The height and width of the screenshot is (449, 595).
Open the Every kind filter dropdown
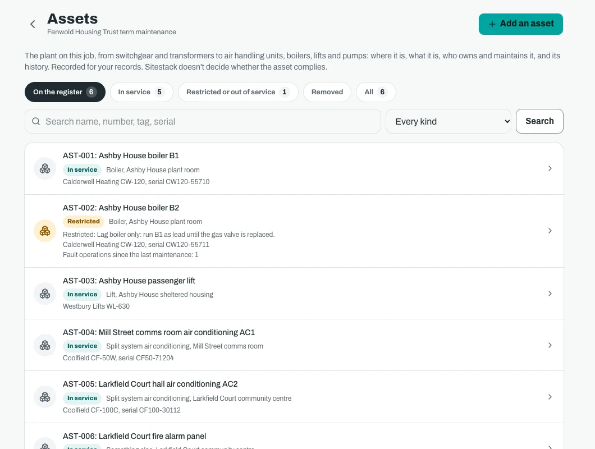point(448,121)
